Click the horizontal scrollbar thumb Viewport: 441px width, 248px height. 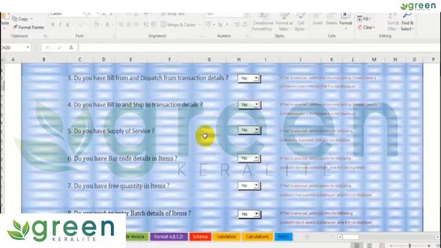click(351, 237)
